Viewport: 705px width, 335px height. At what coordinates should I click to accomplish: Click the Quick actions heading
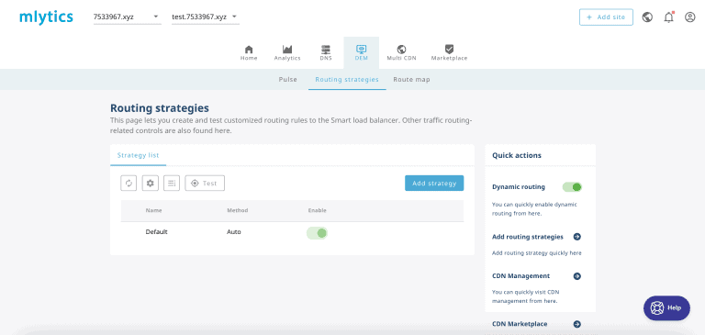tap(517, 156)
